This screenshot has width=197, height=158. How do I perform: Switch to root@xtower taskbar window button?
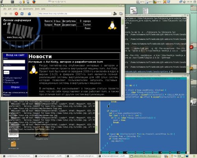tap(18, 156)
